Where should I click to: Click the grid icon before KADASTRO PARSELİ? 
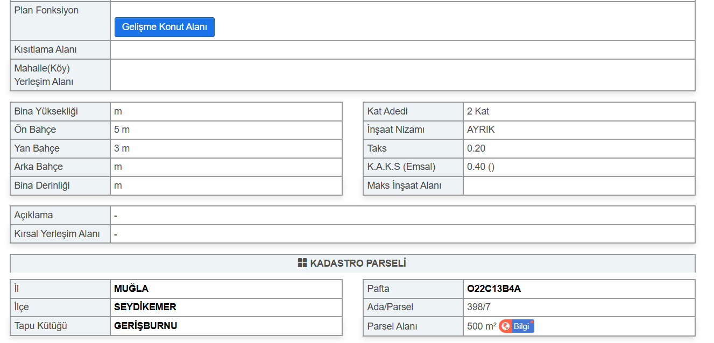click(302, 263)
